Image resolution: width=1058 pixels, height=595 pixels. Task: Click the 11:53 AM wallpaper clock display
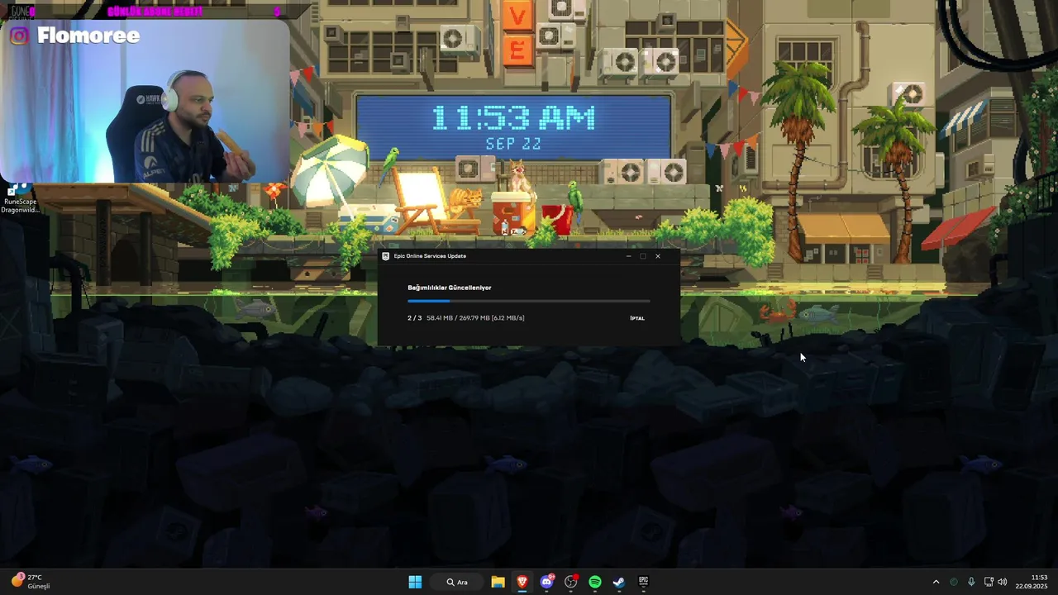click(x=512, y=118)
